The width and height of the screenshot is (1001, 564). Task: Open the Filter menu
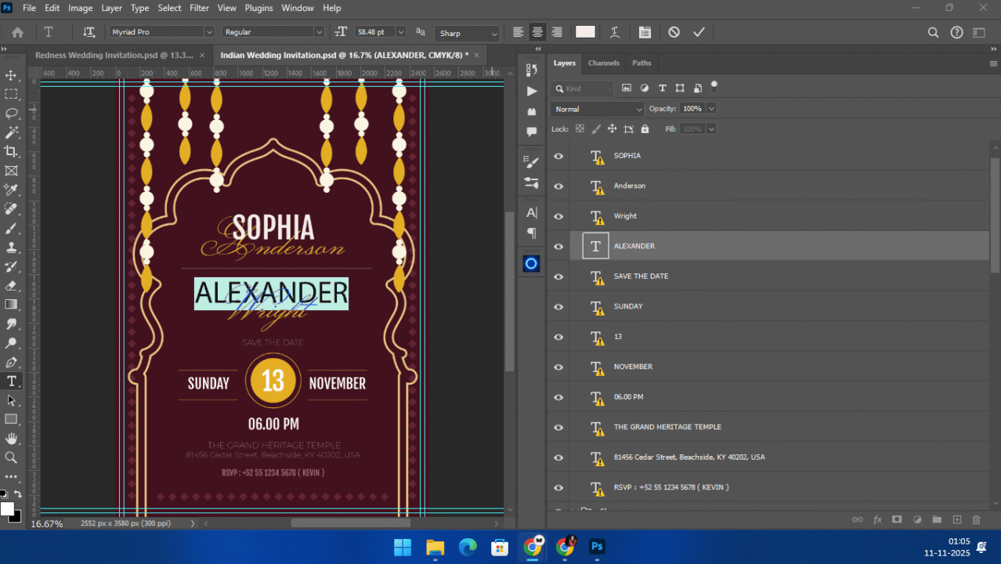click(199, 8)
